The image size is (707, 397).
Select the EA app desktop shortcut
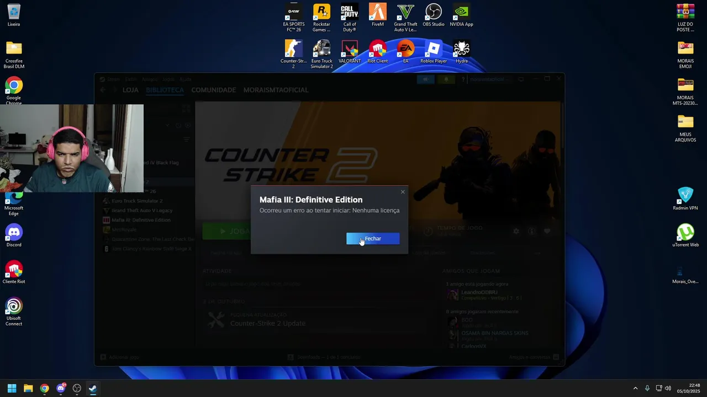click(405, 52)
